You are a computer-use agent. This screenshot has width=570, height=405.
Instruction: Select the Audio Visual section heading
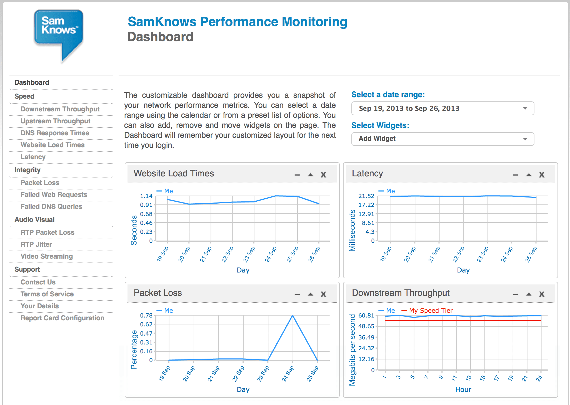[x=34, y=220]
